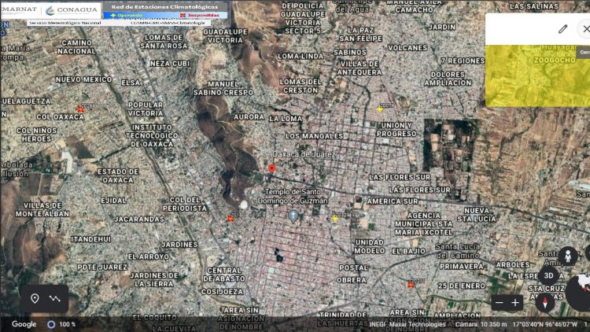Click the CONAGUA logo in the overlay
This screenshot has height=332, width=590.
point(72,10)
